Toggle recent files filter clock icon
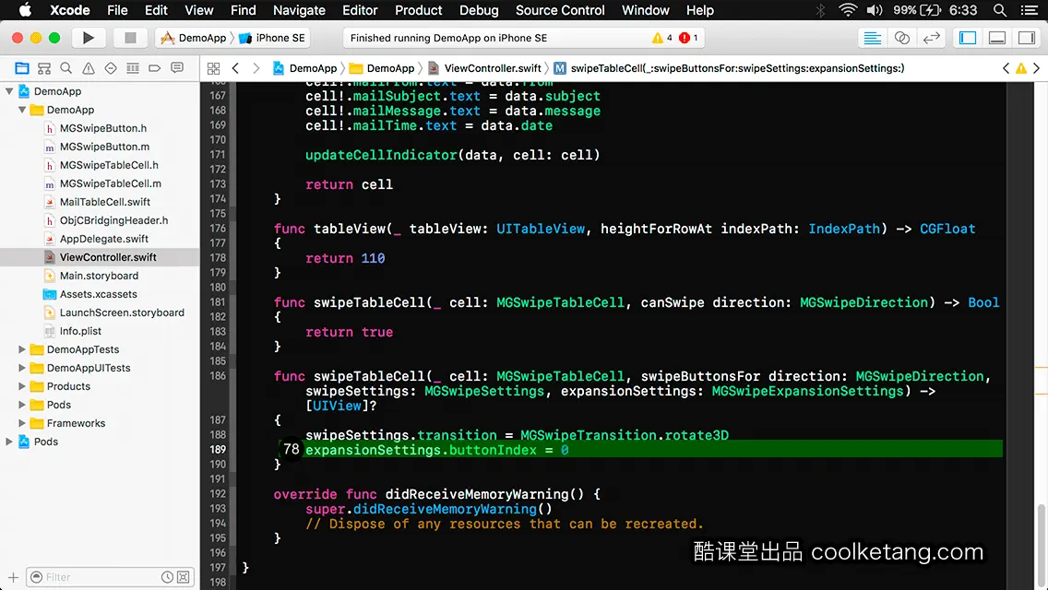Image resolution: width=1048 pixels, height=590 pixels. tap(167, 577)
